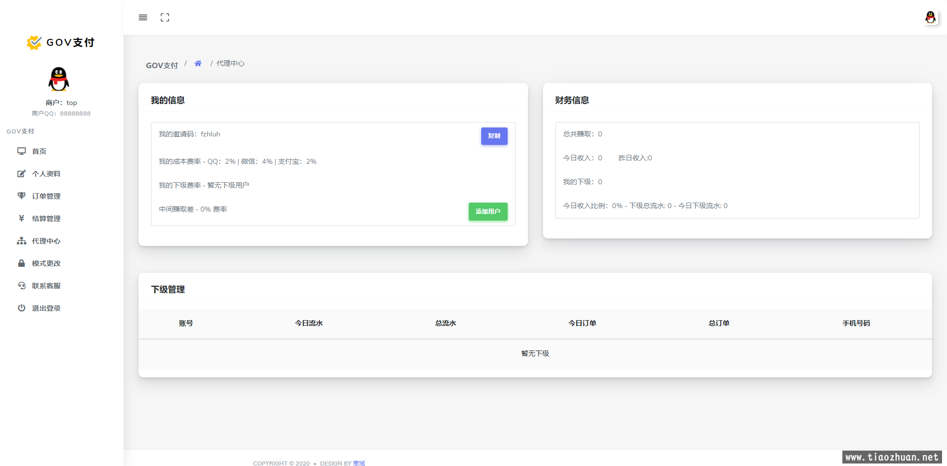Click the edit icon beside 个人资料
The height and width of the screenshot is (466, 947).
(x=21, y=174)
